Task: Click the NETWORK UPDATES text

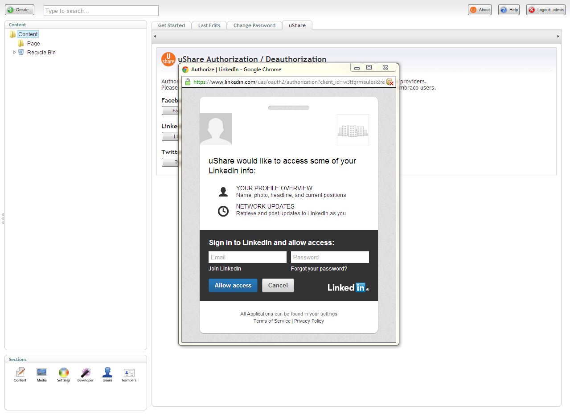Action: [265, 206]
